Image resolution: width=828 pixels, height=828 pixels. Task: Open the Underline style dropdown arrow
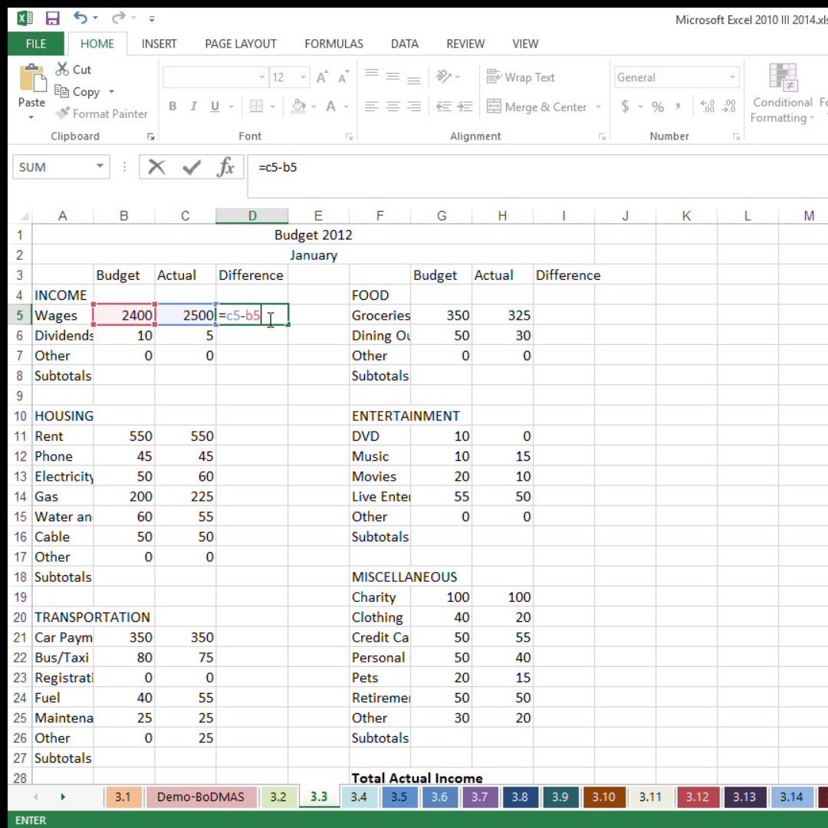(232, 107)
